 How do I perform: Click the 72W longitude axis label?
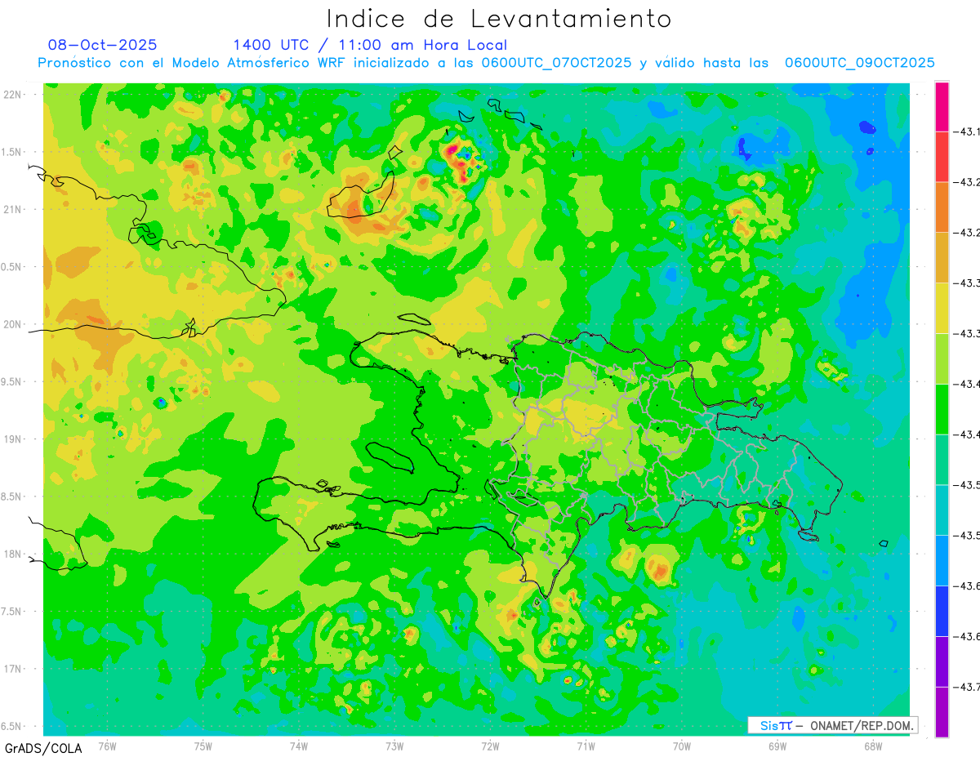pyautogui.click(x=490, y=746)
